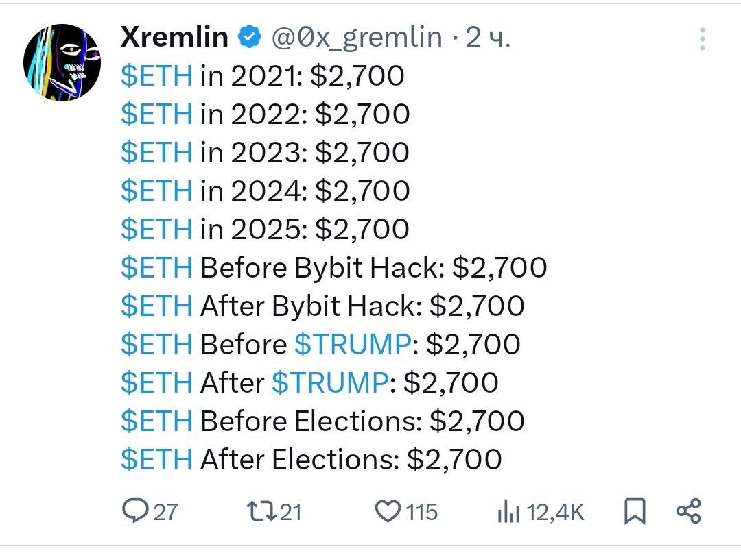Image resolution: width=741 pixels, height=553 pixels.
Task: Like the tweet via the heart icon
Action: pos(388,511)
